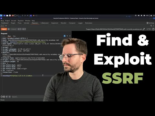Open the Repeater menu in the menu bar
The image size is (155, 116).
click(21, 21)
